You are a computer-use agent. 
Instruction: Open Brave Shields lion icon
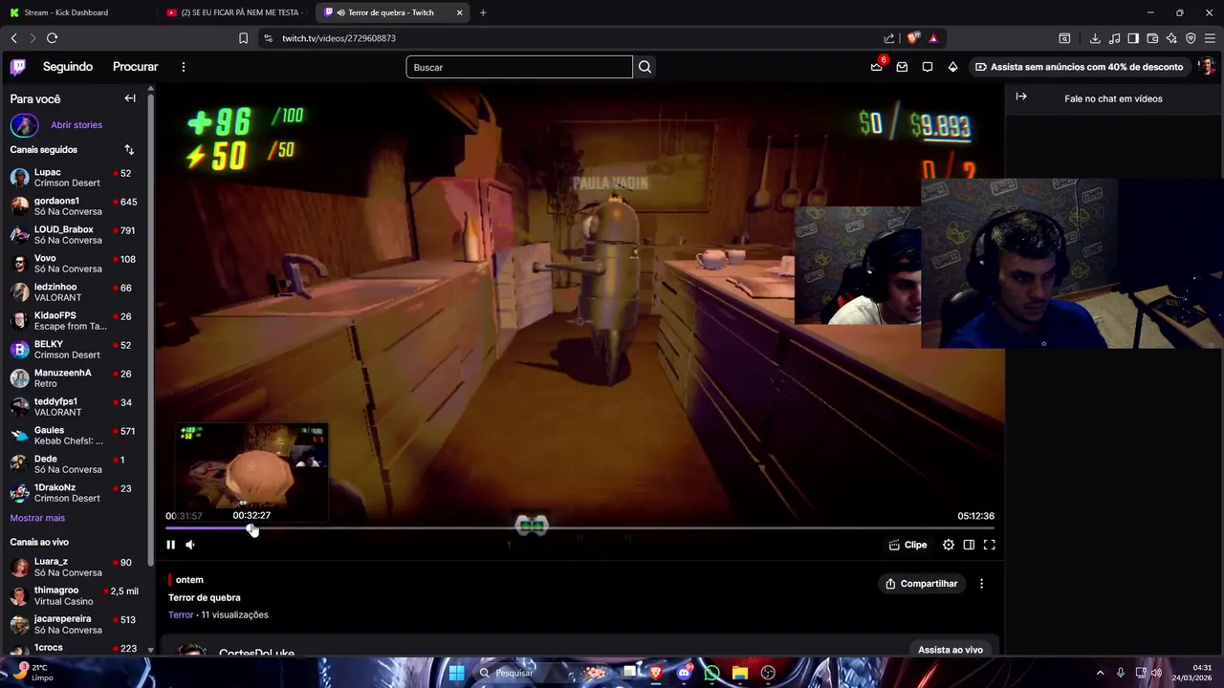913,38
